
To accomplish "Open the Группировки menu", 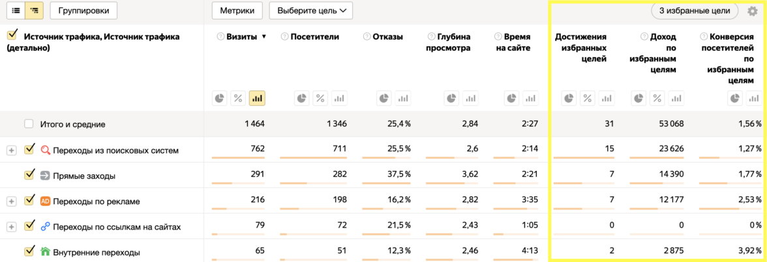I will (83, 10).
